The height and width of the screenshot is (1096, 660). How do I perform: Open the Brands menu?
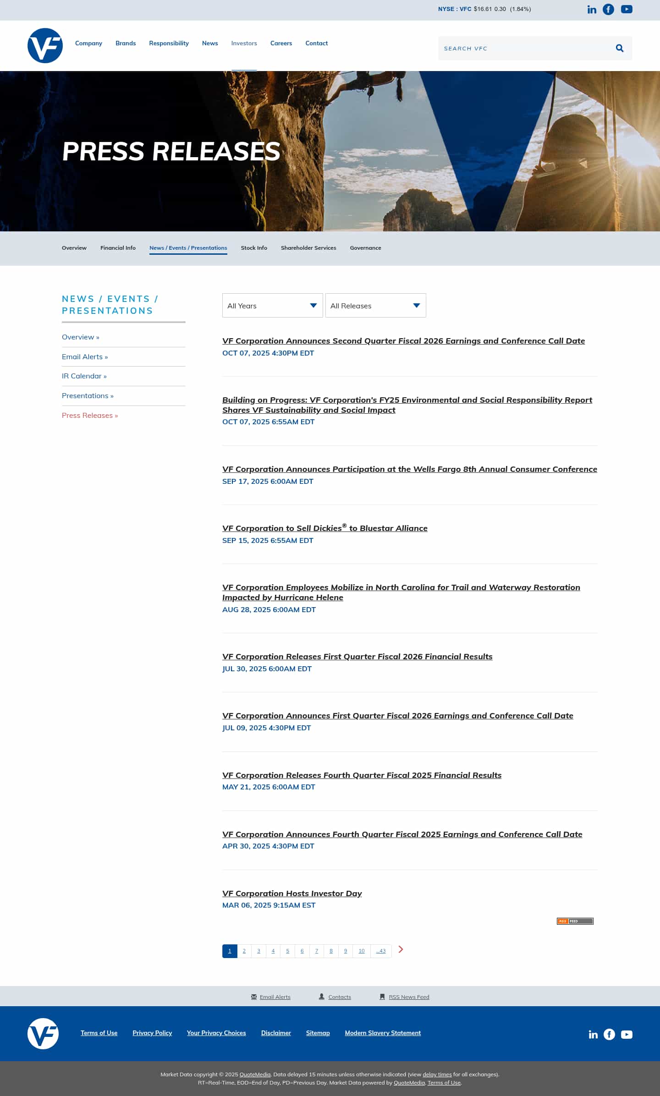pyautogui.click(x=126, y=43)
